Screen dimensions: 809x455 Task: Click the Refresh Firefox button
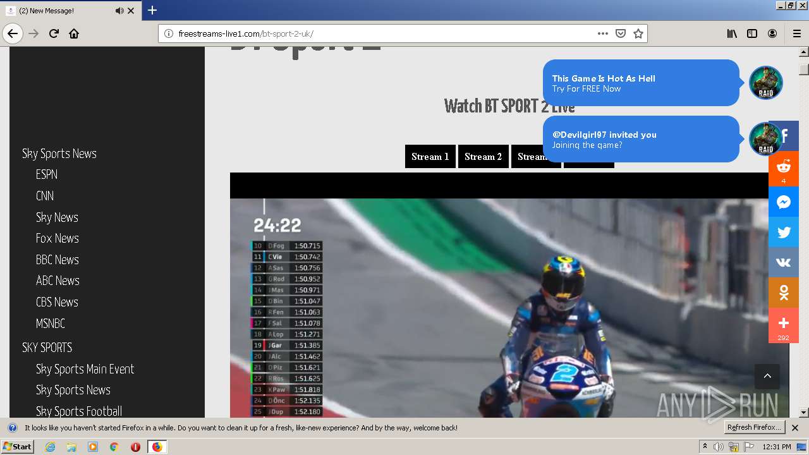pos(755,428)
